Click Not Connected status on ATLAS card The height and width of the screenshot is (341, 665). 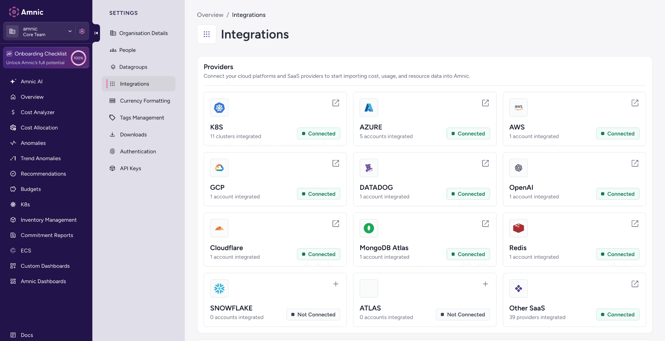463,314
